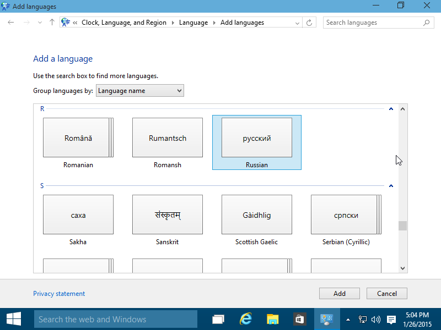441x330 pixels.
Task: Open the Windows Start menu
Action: pos(14,319)
